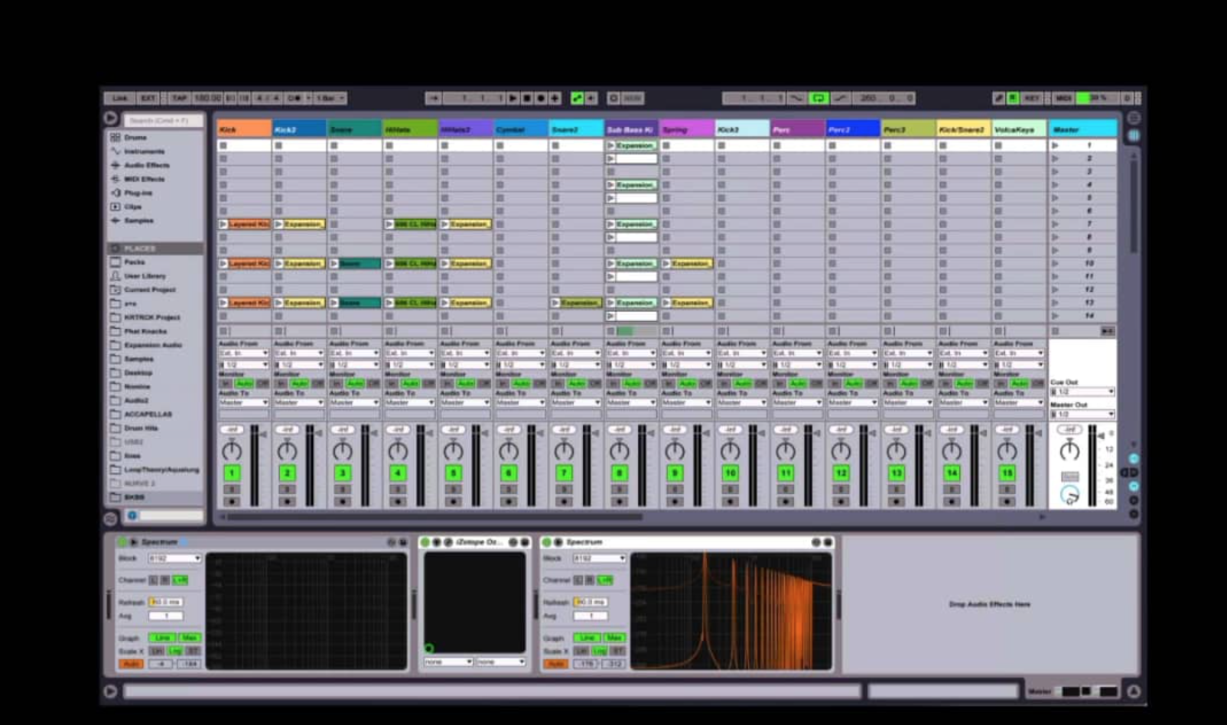Screen dimensions: 1227x725
Task: Click the punch-in switch left of loop
Action: tap(797, 98)
